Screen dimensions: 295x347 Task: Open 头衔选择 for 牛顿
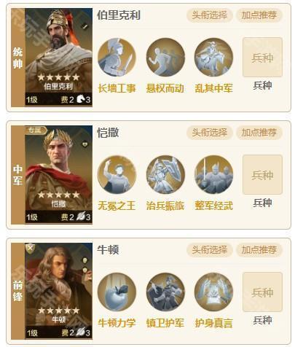click(210, 250)
